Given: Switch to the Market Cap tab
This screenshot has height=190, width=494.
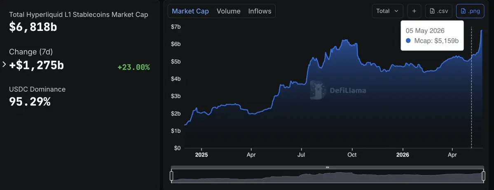Looking at the screenshot, I should pos(190,11).
